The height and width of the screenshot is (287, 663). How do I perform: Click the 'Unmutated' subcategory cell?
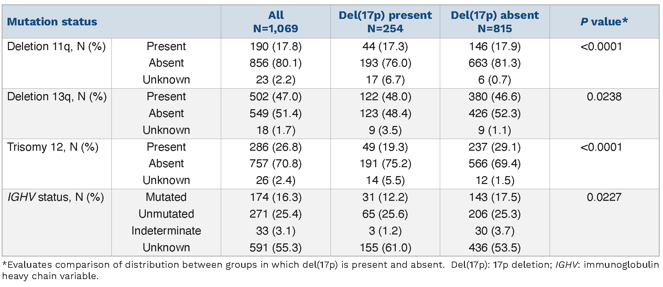point(166,214)
